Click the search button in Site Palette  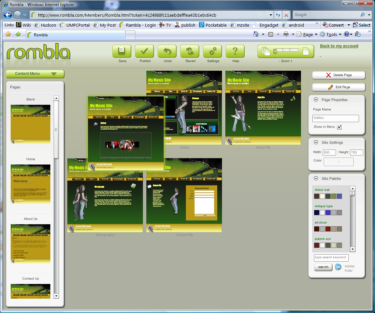[x=323, y=267]
